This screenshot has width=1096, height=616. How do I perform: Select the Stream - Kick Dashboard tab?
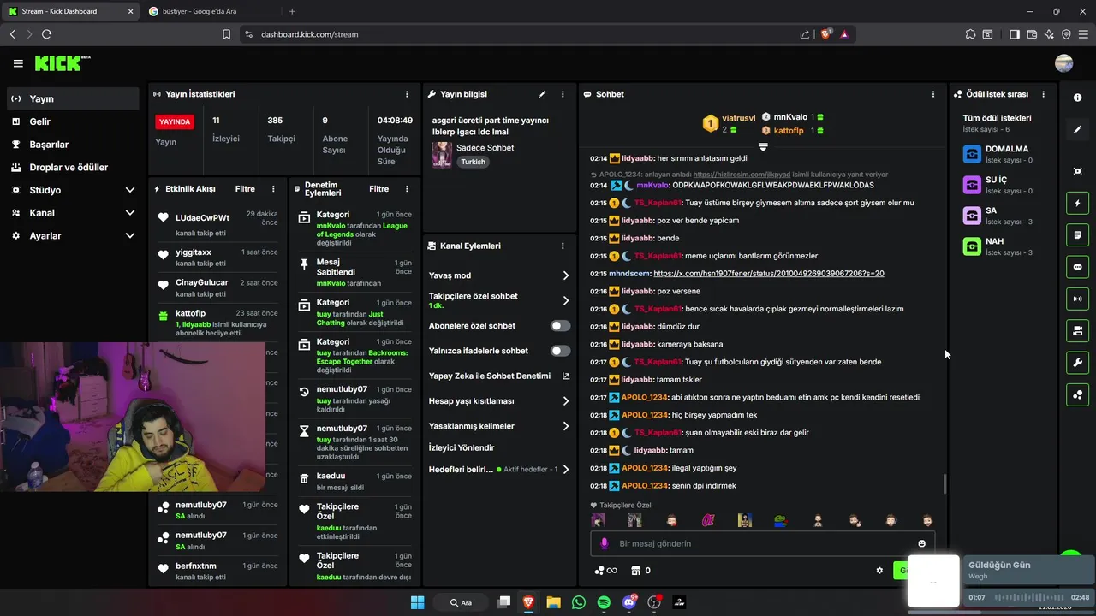[71, 11]
